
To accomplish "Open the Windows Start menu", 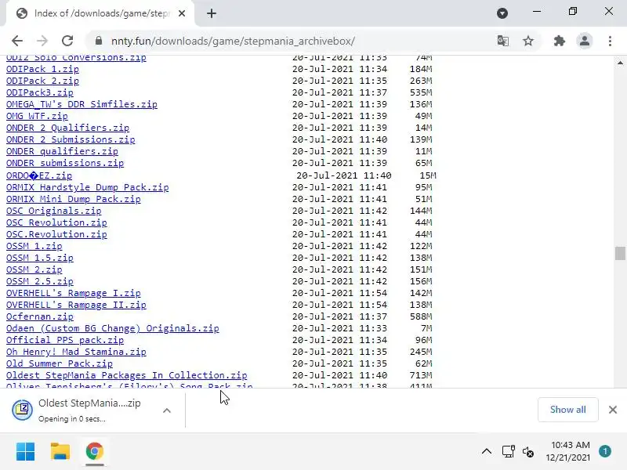I will click(x=26, y=452).
